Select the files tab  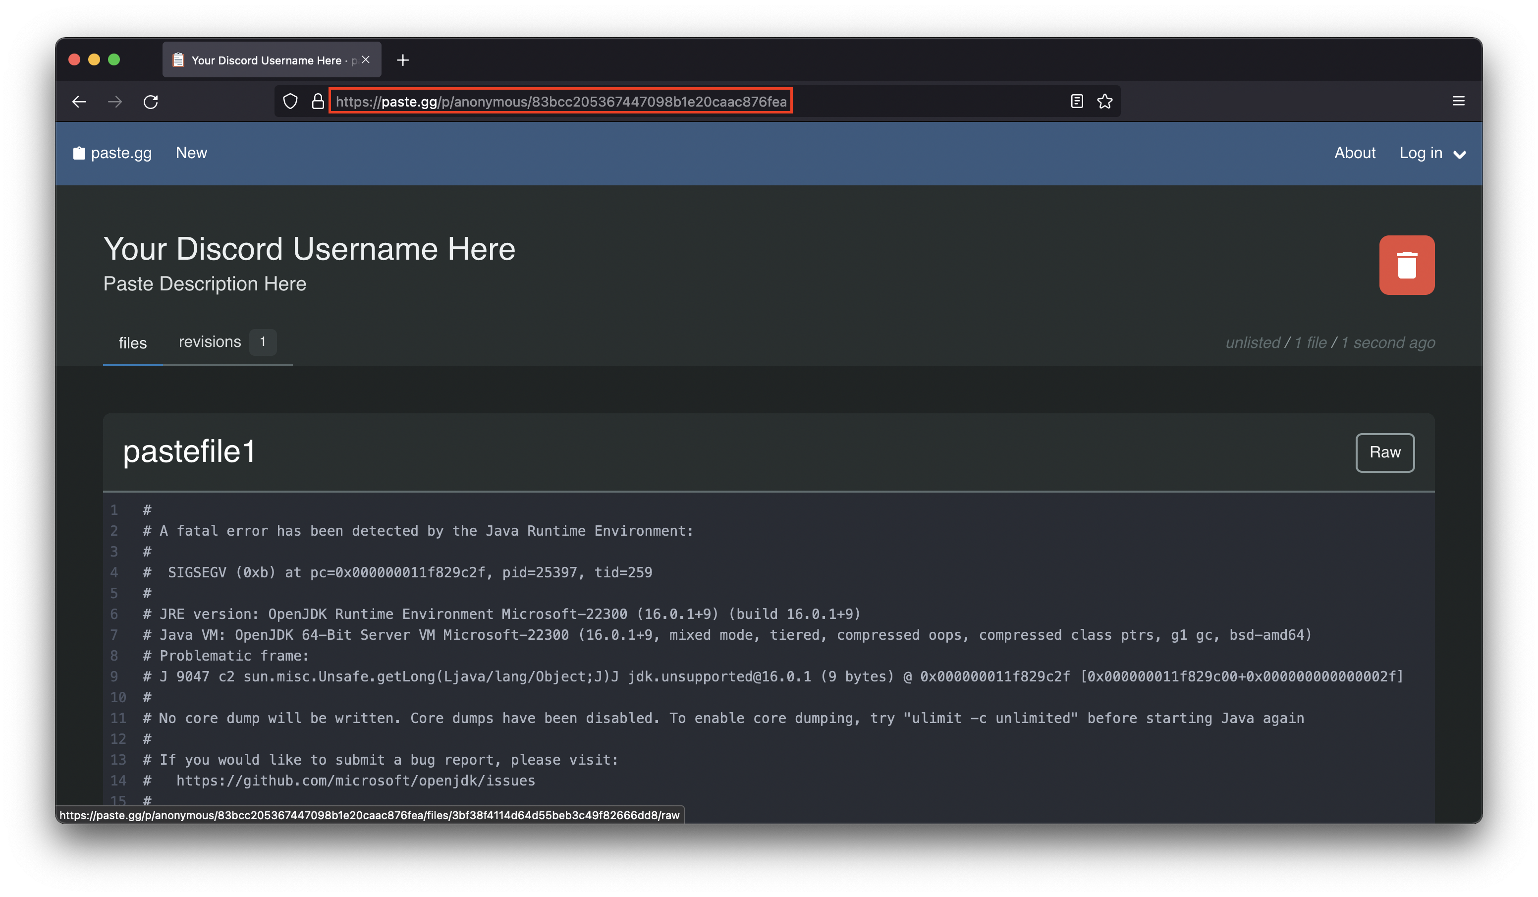click(132, 343)
